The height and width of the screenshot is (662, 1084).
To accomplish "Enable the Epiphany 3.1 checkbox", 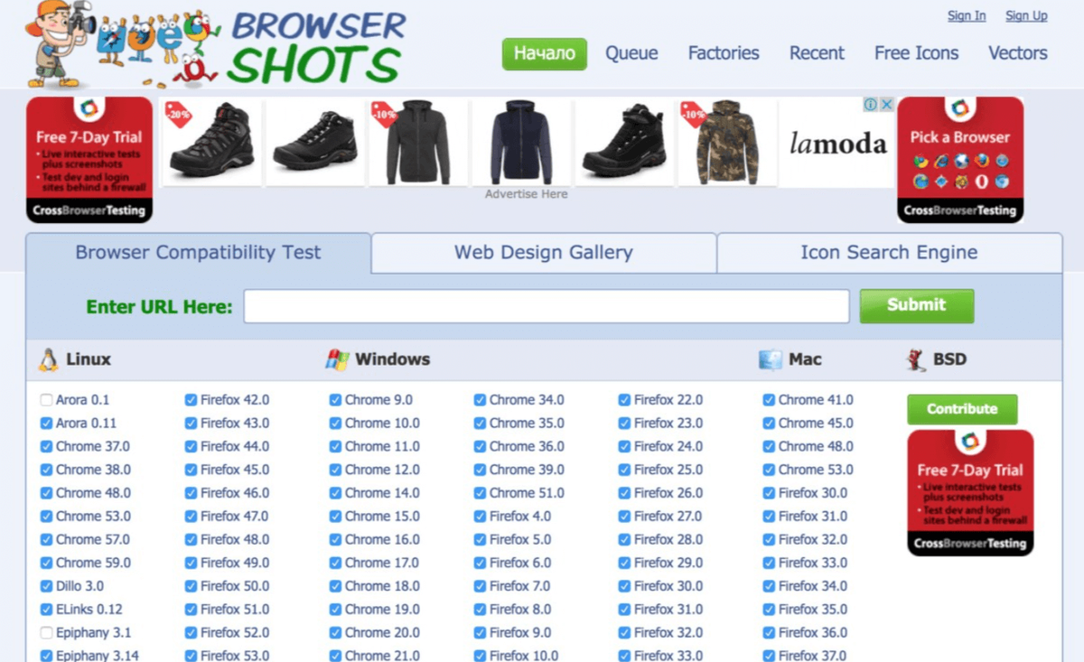I will click(47, 633).
